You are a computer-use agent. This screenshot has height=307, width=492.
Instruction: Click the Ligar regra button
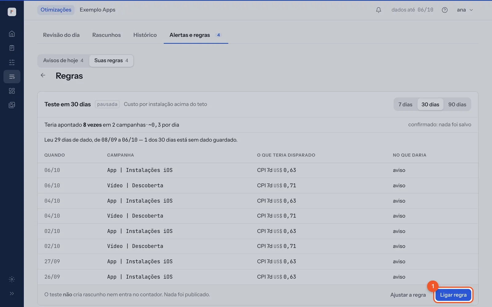[x=453, y=295]
